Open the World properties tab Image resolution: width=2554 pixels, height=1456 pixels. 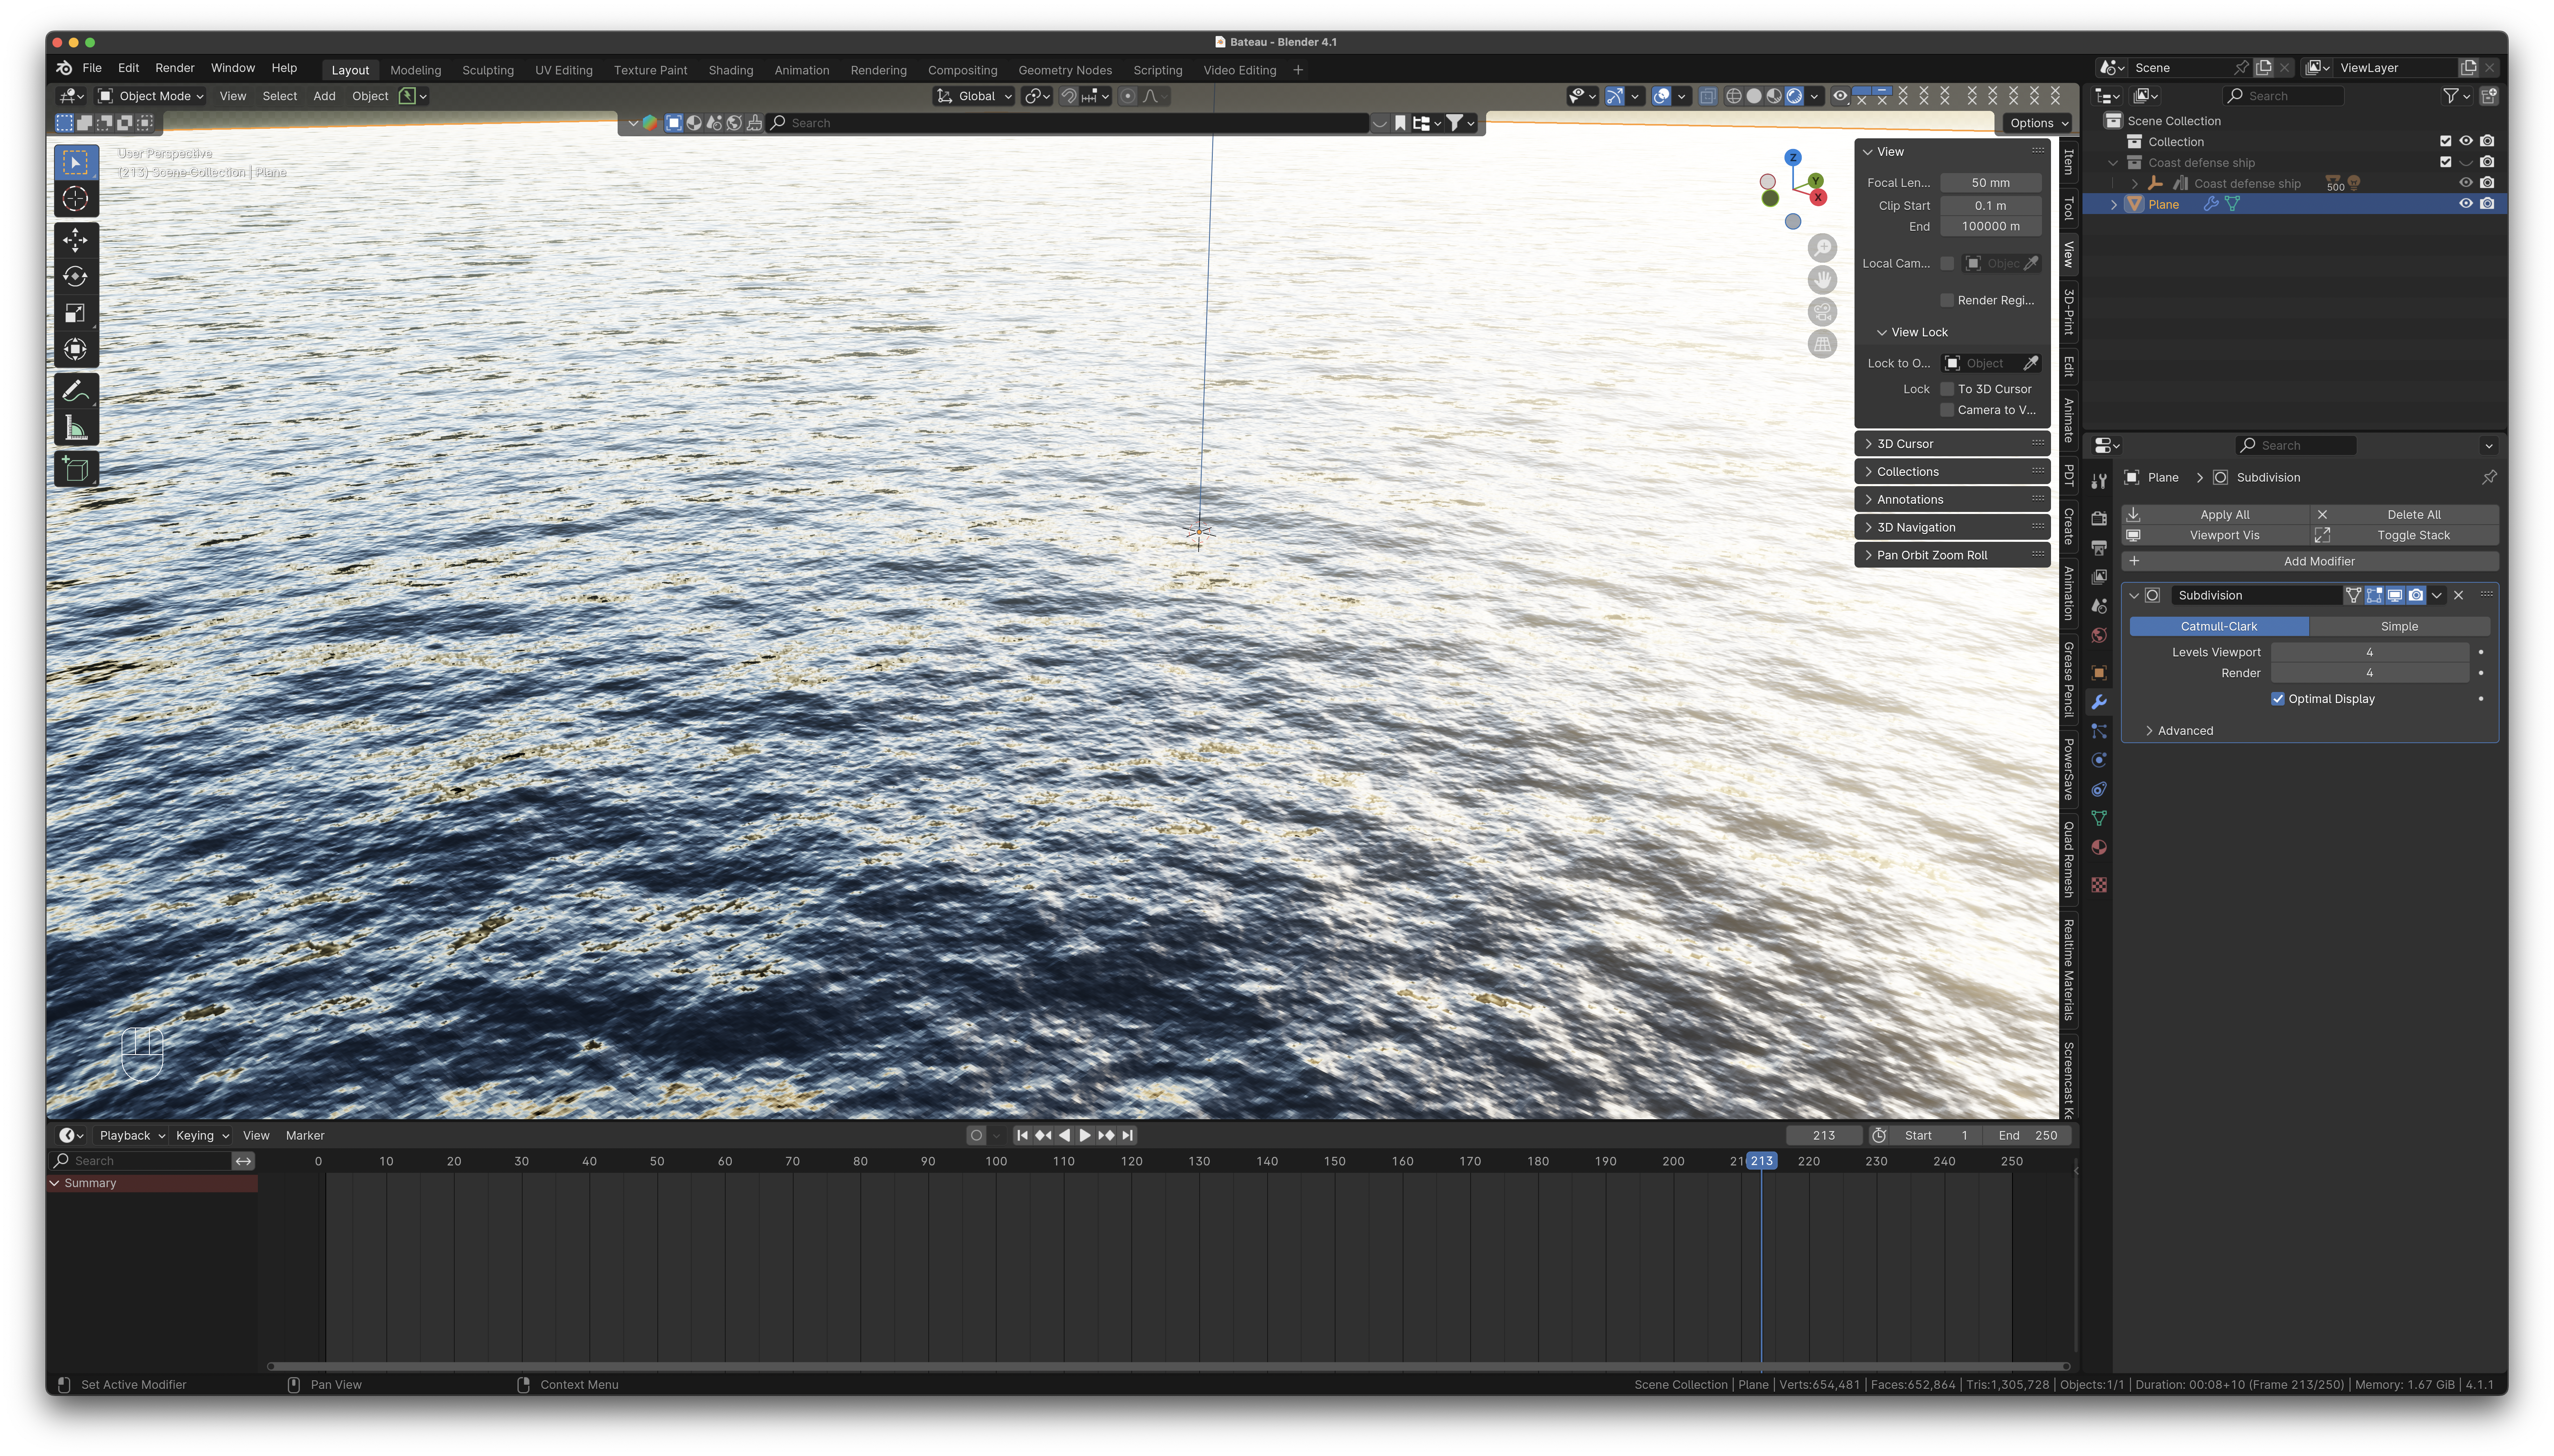(2099, 635)
